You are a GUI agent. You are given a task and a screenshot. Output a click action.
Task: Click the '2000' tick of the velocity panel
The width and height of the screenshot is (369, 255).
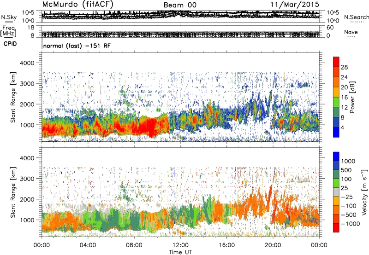tap(27, 199)
